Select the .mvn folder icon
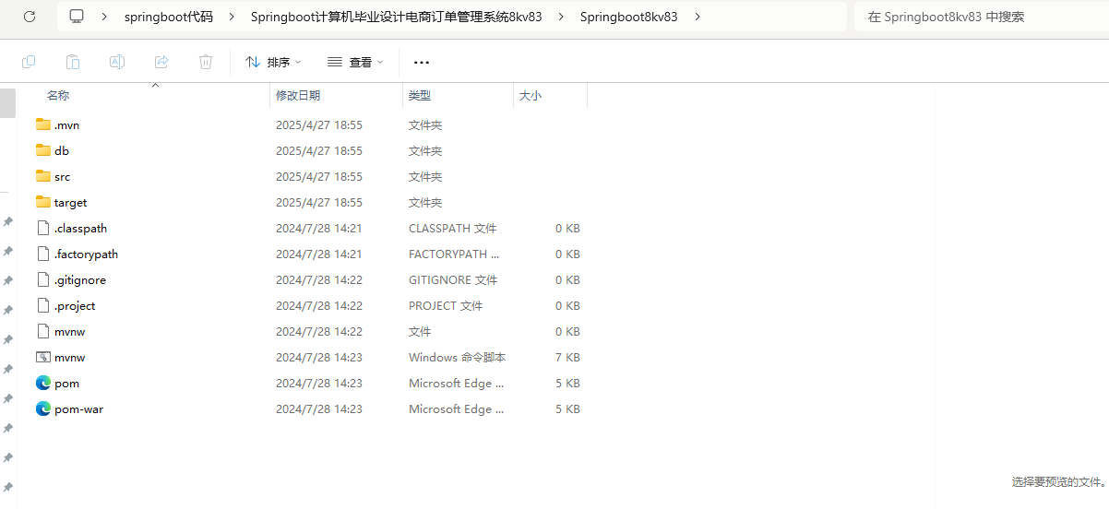The image size is (1109, 509). click(x=43, y=124)
